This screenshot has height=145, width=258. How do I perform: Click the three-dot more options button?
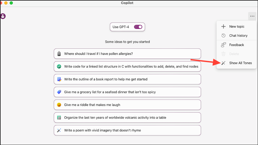pyautogui.click(x=252, y=16)
